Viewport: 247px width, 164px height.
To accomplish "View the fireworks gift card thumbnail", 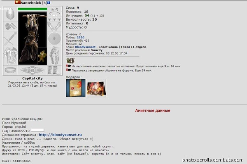I will coord(96,88).
